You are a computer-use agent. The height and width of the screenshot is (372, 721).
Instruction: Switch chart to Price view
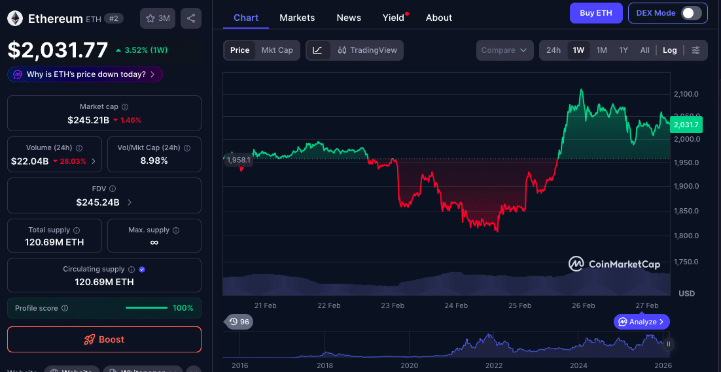(239, 50)
